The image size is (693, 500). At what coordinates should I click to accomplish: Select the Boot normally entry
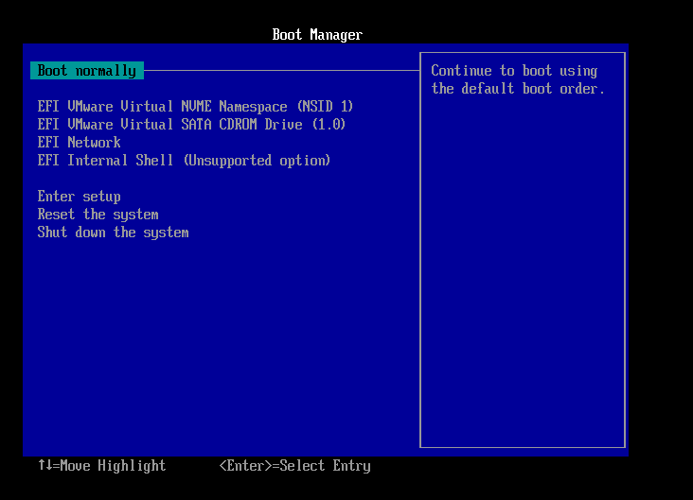coord(87,71)
